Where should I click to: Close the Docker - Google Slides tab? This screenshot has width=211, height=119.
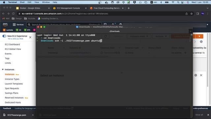click(x=49, y=8)
